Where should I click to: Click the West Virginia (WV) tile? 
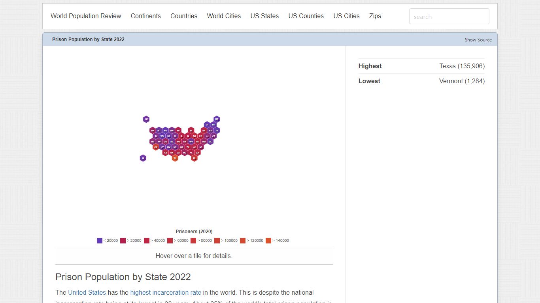pos(191,142)
